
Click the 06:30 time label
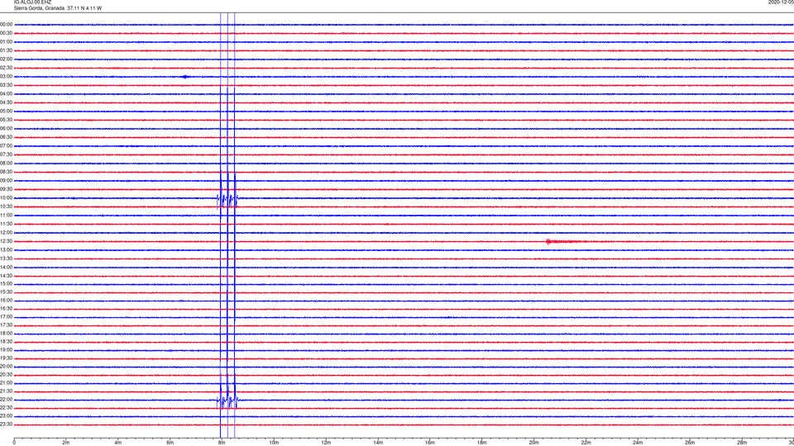[x=6, y=137]
